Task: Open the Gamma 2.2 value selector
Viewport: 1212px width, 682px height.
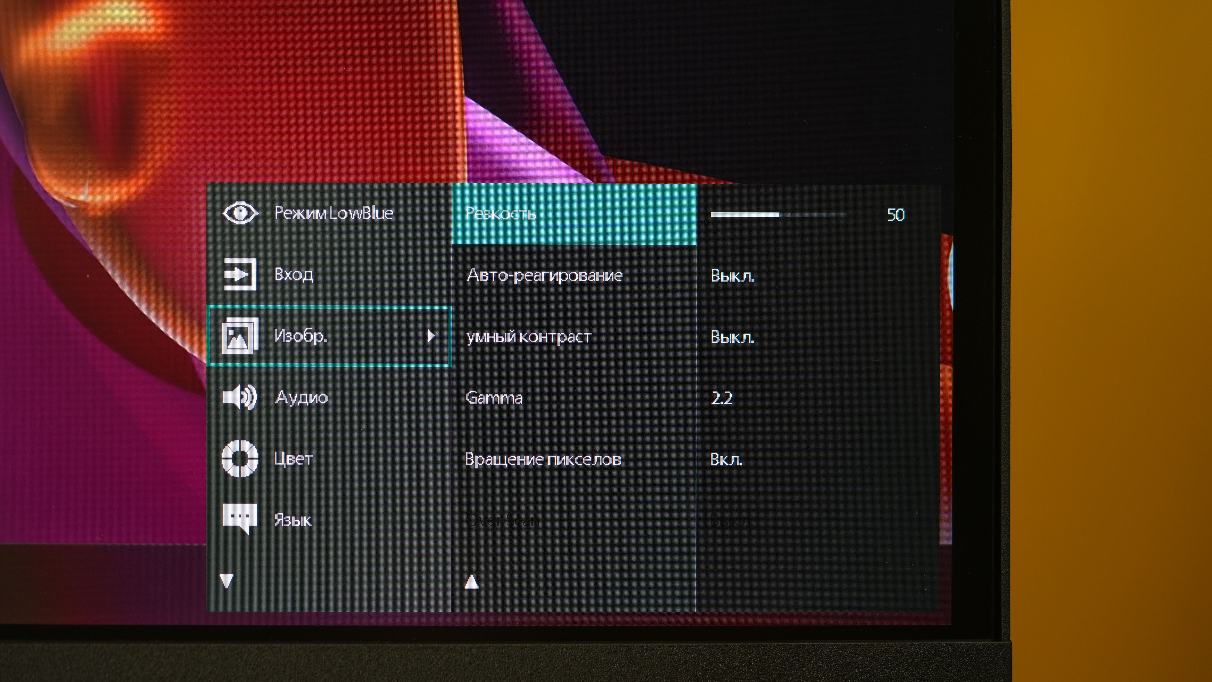Action: pos(721,398)
